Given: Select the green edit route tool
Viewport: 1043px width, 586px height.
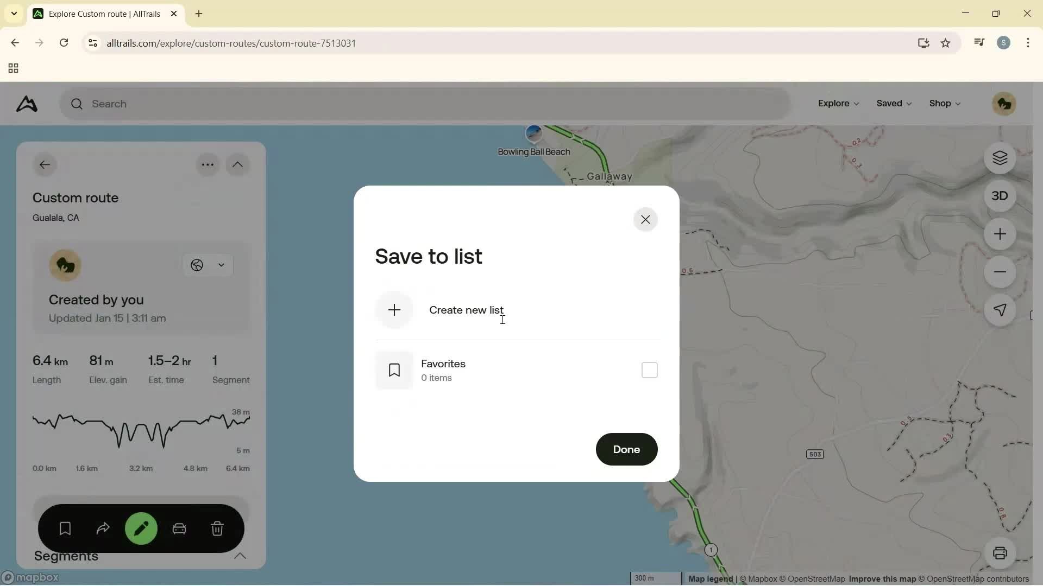Looking at the screenshot, I should click(141, 528).
